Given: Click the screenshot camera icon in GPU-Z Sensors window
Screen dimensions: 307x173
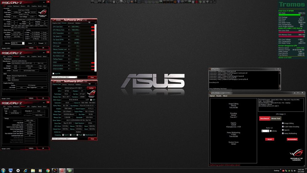Looking at the screenshot, I should [x=89, y=23].
